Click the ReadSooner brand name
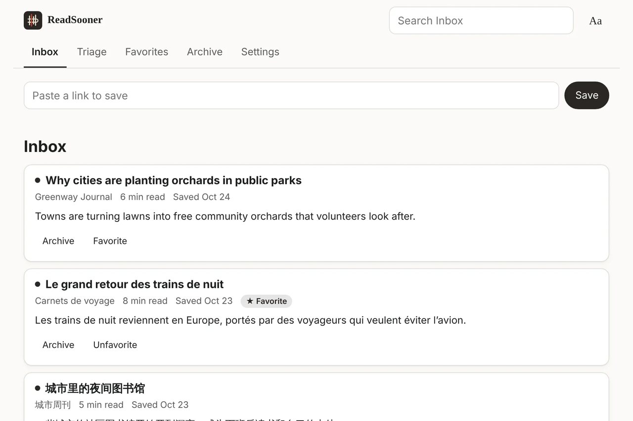This screenshot has width=633, height=421. (75, 20)
